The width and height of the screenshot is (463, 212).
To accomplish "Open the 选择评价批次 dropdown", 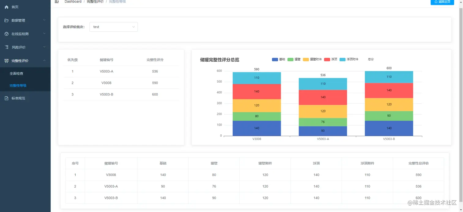I will tap(114, 27).
